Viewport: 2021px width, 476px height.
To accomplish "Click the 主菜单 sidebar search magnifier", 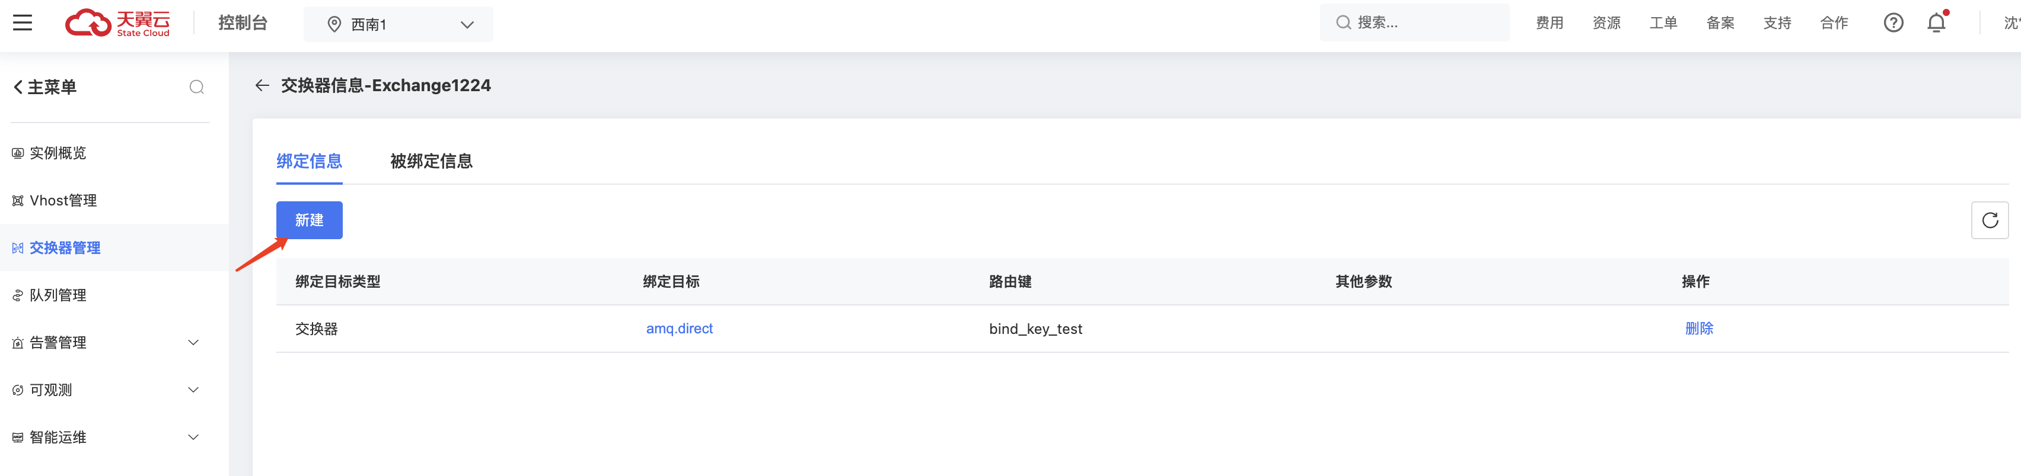I will (x=197, y=87).
